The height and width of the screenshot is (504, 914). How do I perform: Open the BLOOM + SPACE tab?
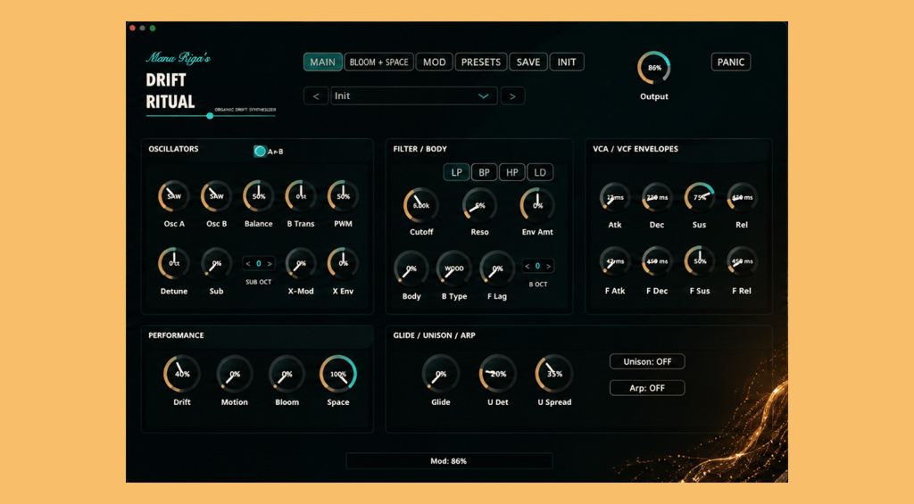[x=378, y=62]
